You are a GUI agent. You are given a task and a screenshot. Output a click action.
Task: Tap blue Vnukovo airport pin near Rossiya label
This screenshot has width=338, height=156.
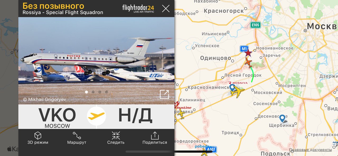click(232, 88)
